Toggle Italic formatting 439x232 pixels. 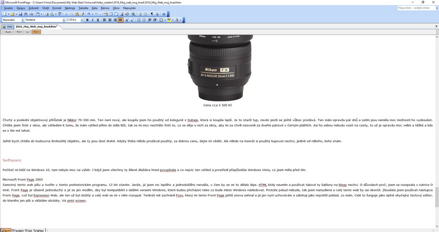pos(92,20)
